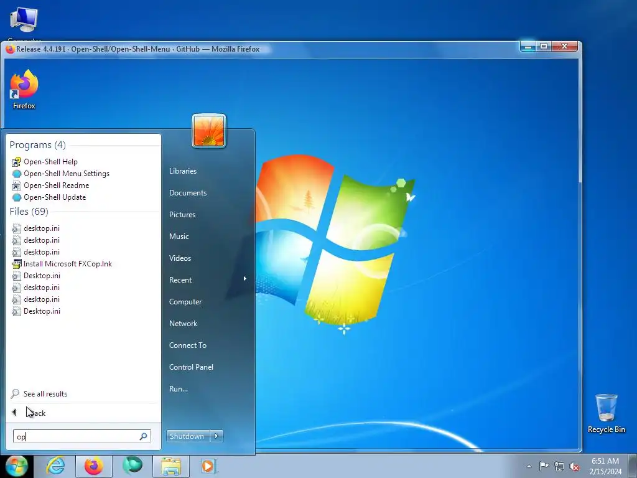Open the Recycle Bin desktop icon

(606, 413)
